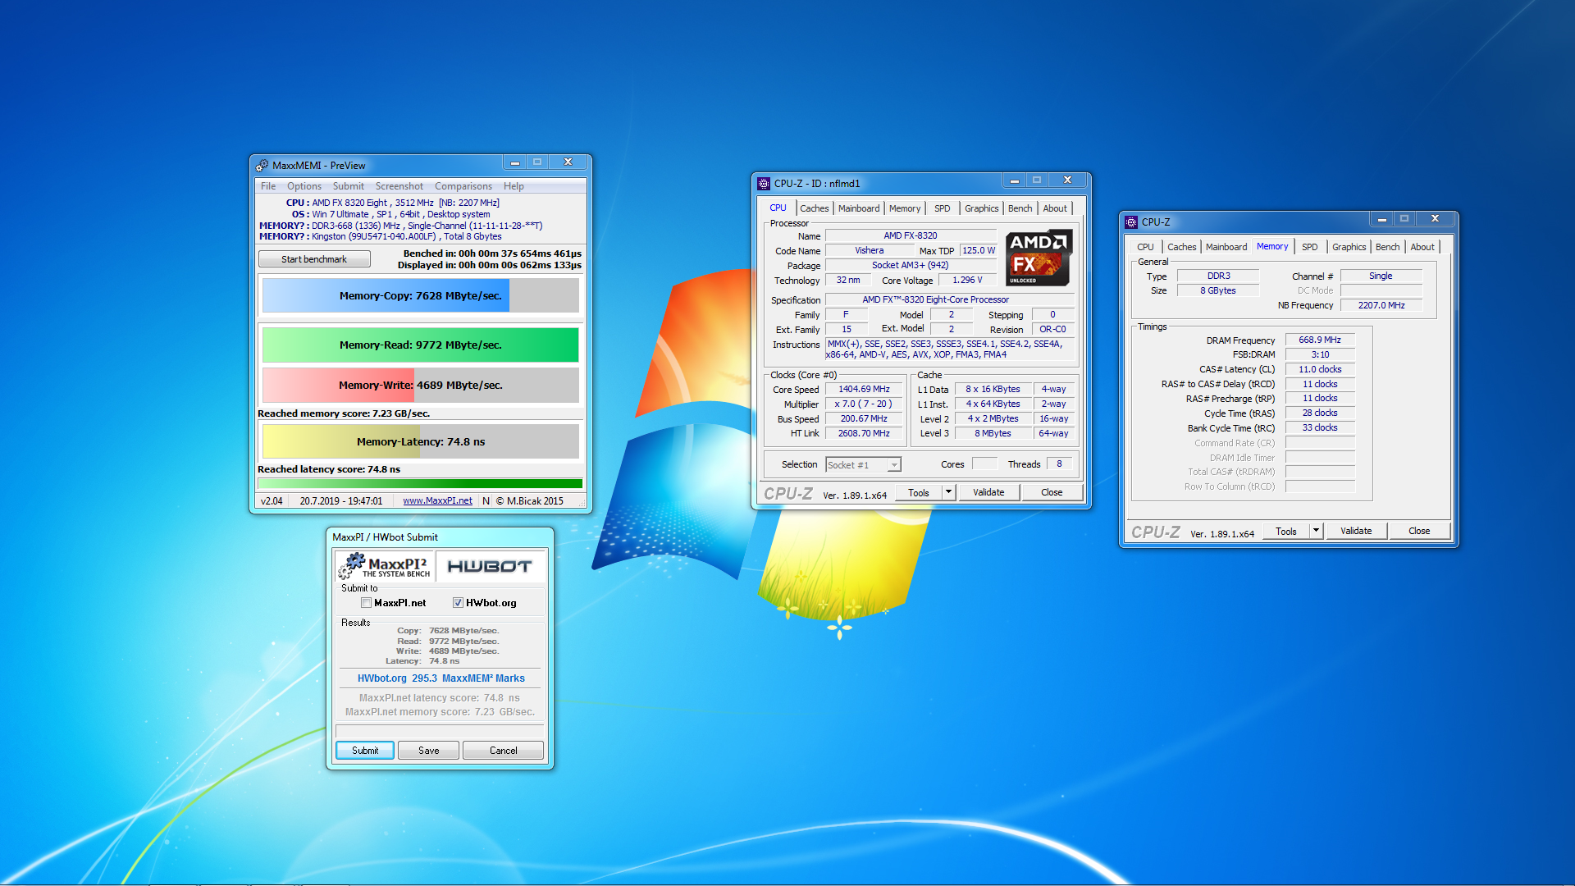Switch to Mainboard tab in CPU-Z nflmd1

[x=859, y=208]
